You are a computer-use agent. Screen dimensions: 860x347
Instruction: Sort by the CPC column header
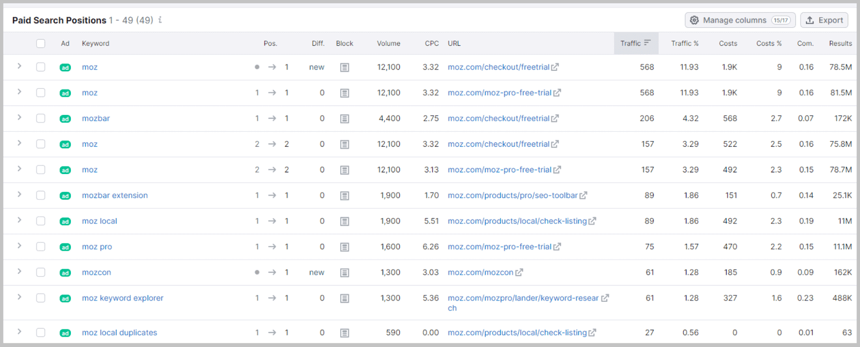point(432,44)
